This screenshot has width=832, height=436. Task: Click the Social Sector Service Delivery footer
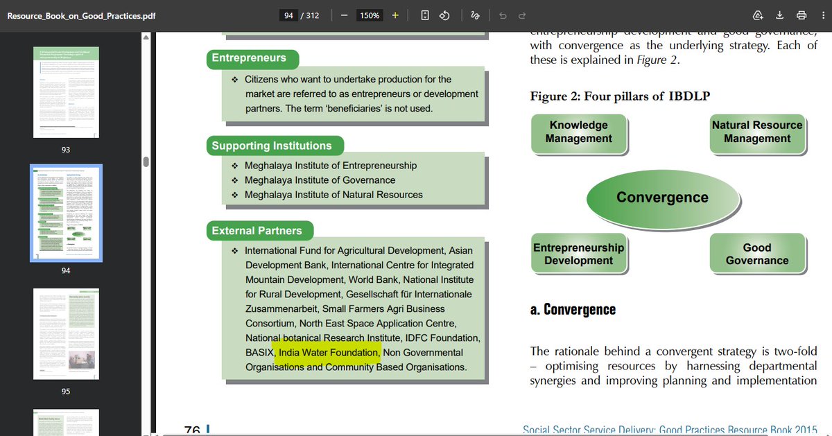coord(670,430)
